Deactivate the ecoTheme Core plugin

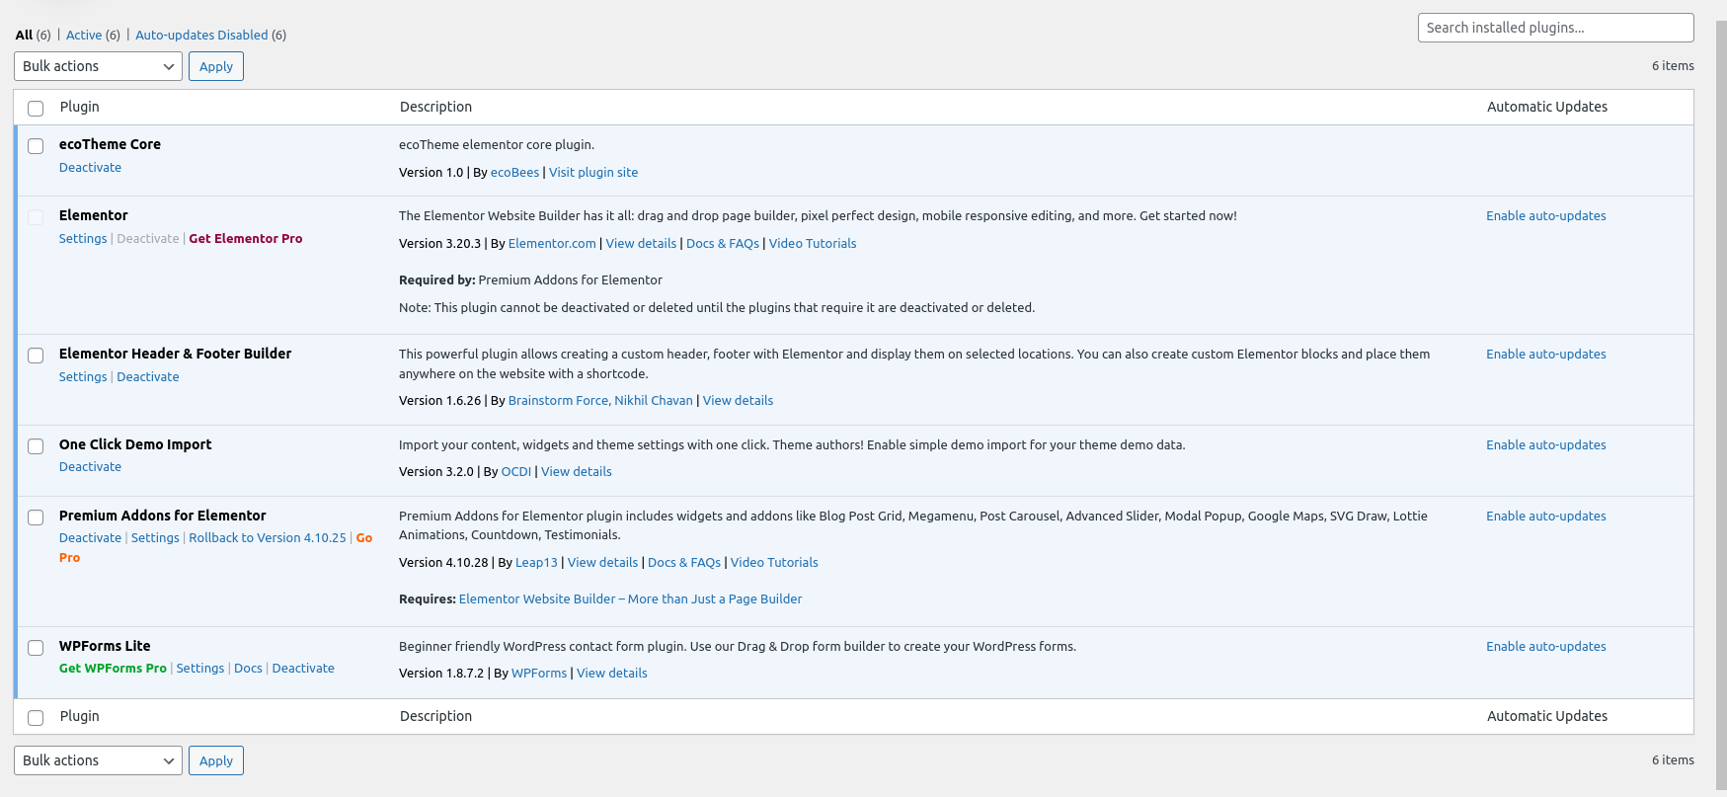(90, 168)
